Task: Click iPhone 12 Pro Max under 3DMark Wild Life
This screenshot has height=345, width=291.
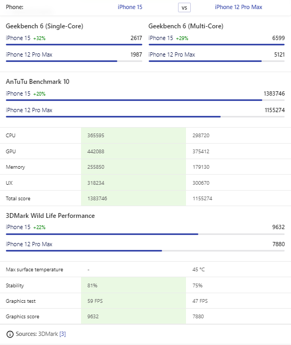Action: click(x=29, y=244)
